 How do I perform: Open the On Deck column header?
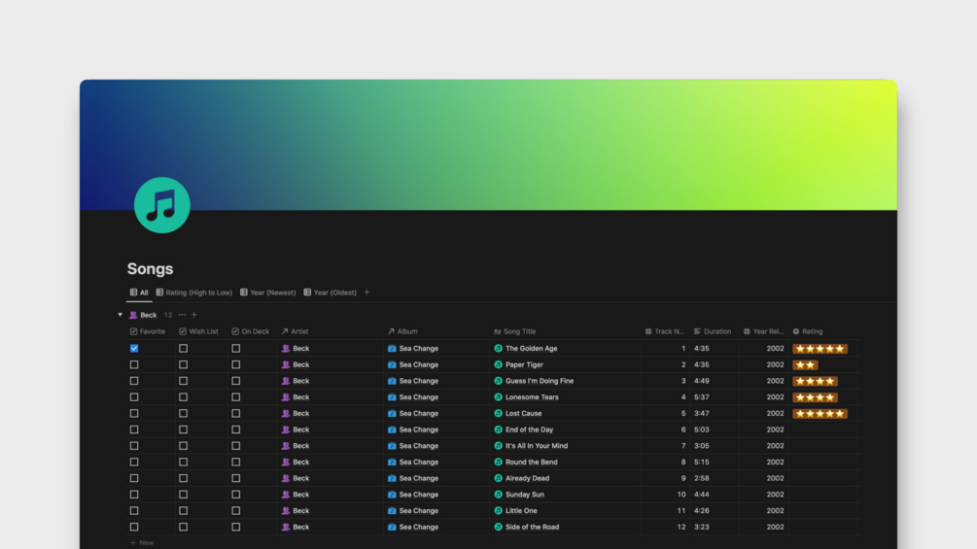251,331
